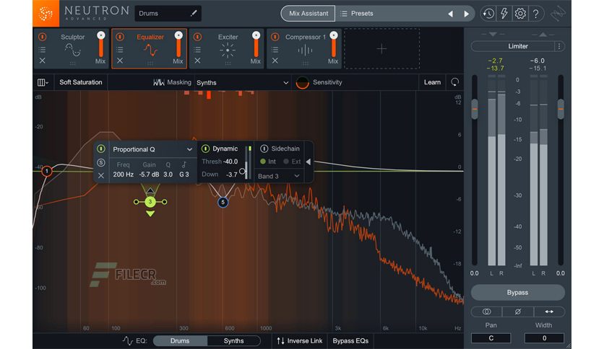Viewport: 604px width, 349px height.
Task: Click Inverse Link button
Action: click(x=300, y=341)
